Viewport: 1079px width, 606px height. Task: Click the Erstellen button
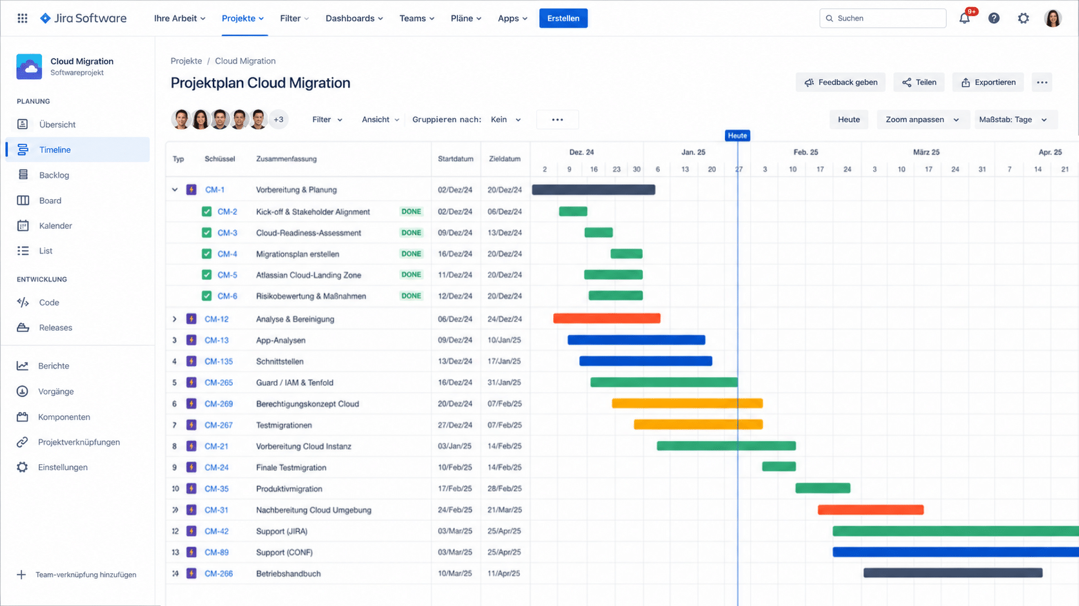coord(563,18)
